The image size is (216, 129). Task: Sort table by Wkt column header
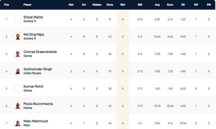123,5
